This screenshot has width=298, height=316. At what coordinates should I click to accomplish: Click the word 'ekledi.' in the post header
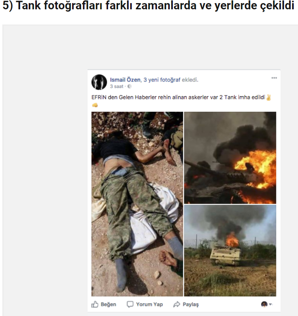pos(190,80)
